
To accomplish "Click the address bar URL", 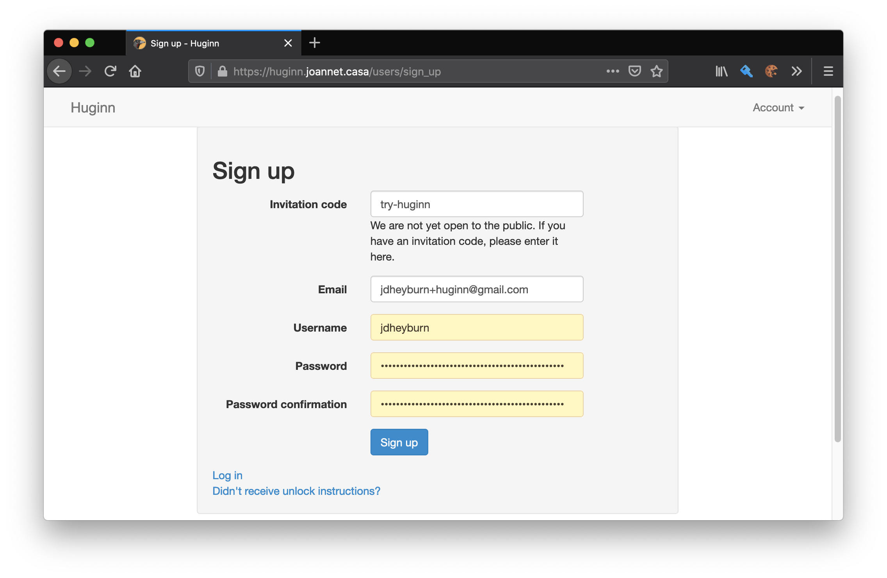I will [337, 72].
